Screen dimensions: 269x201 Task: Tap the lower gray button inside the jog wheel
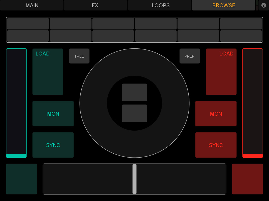coord(134,113)
